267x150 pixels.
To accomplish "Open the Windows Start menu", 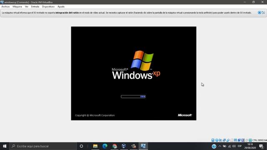I will click(5, 146).
